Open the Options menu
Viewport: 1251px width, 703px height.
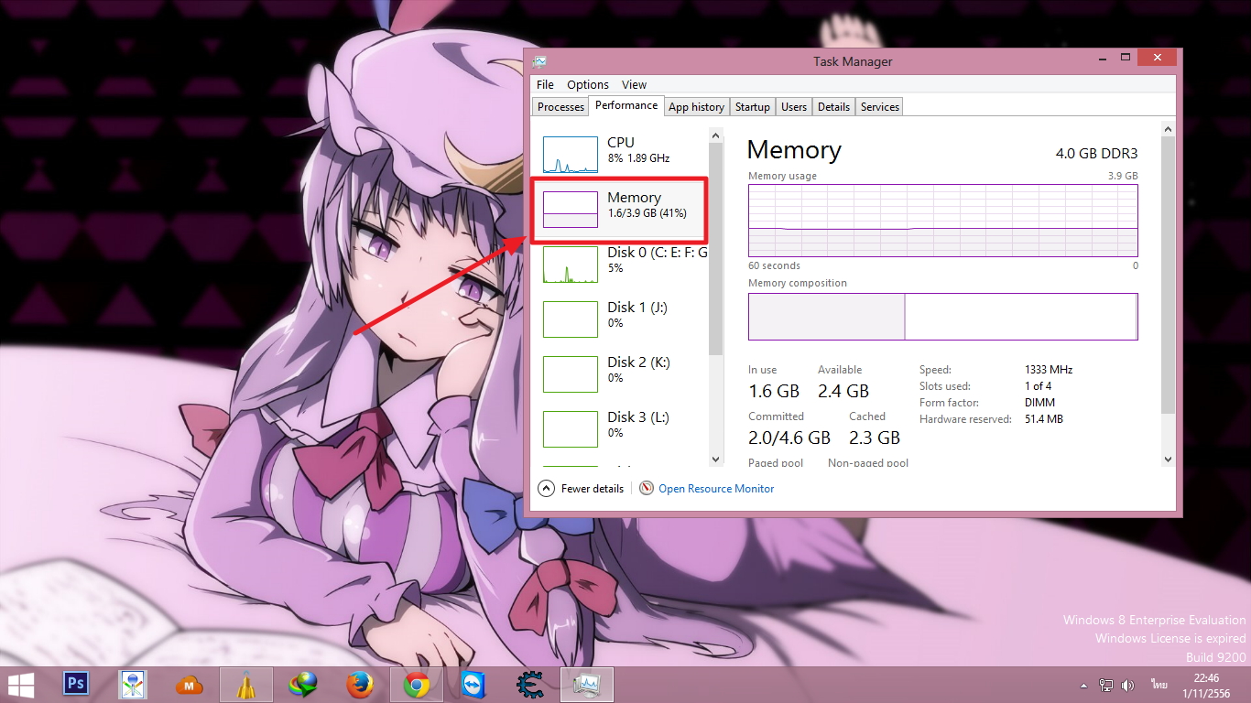[x=588, y=84]
